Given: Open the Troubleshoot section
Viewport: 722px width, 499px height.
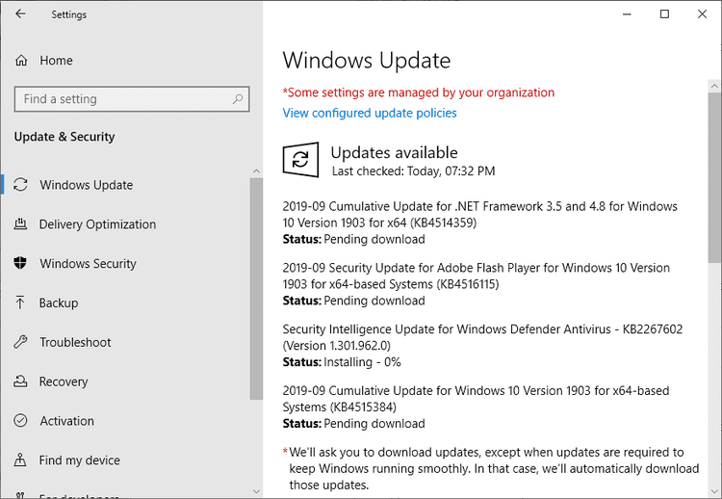Looking at the screenshot, I should pyautogui.click(x=75, y=342).
